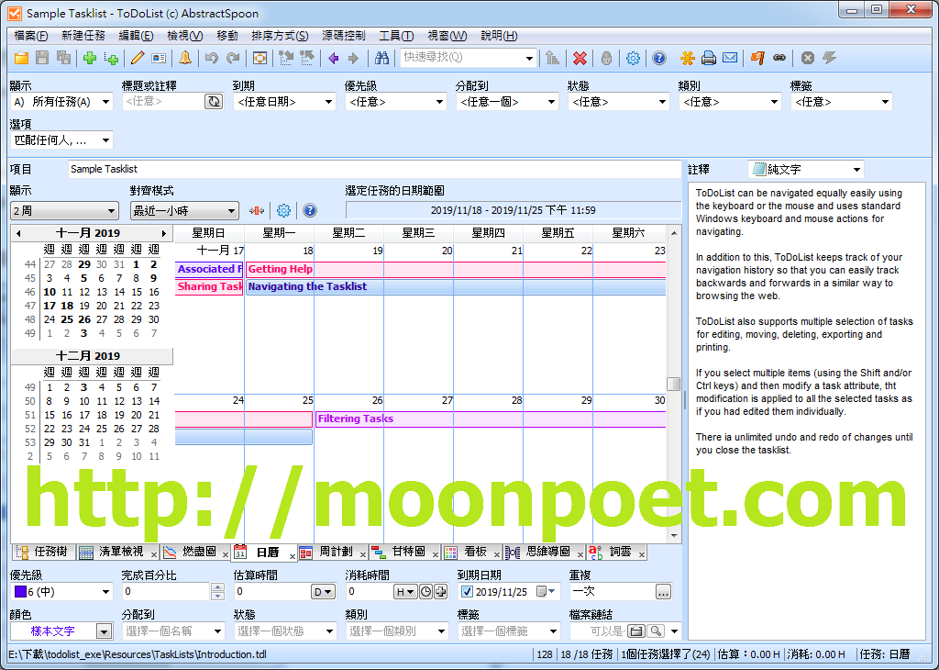This screenshot has height=670, width=939.
Task: Open the 工具(T) menu
Action: (x=395, y=36)
